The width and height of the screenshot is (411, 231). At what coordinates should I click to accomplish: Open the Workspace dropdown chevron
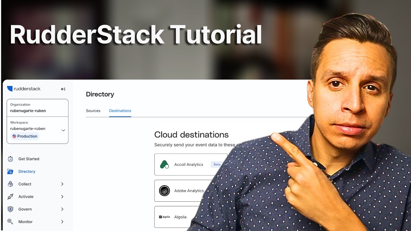63,130
